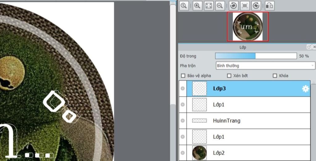316x161 pixels.
Task: Rotate canvas clockwise icon
Action: (x=256, y=6)
